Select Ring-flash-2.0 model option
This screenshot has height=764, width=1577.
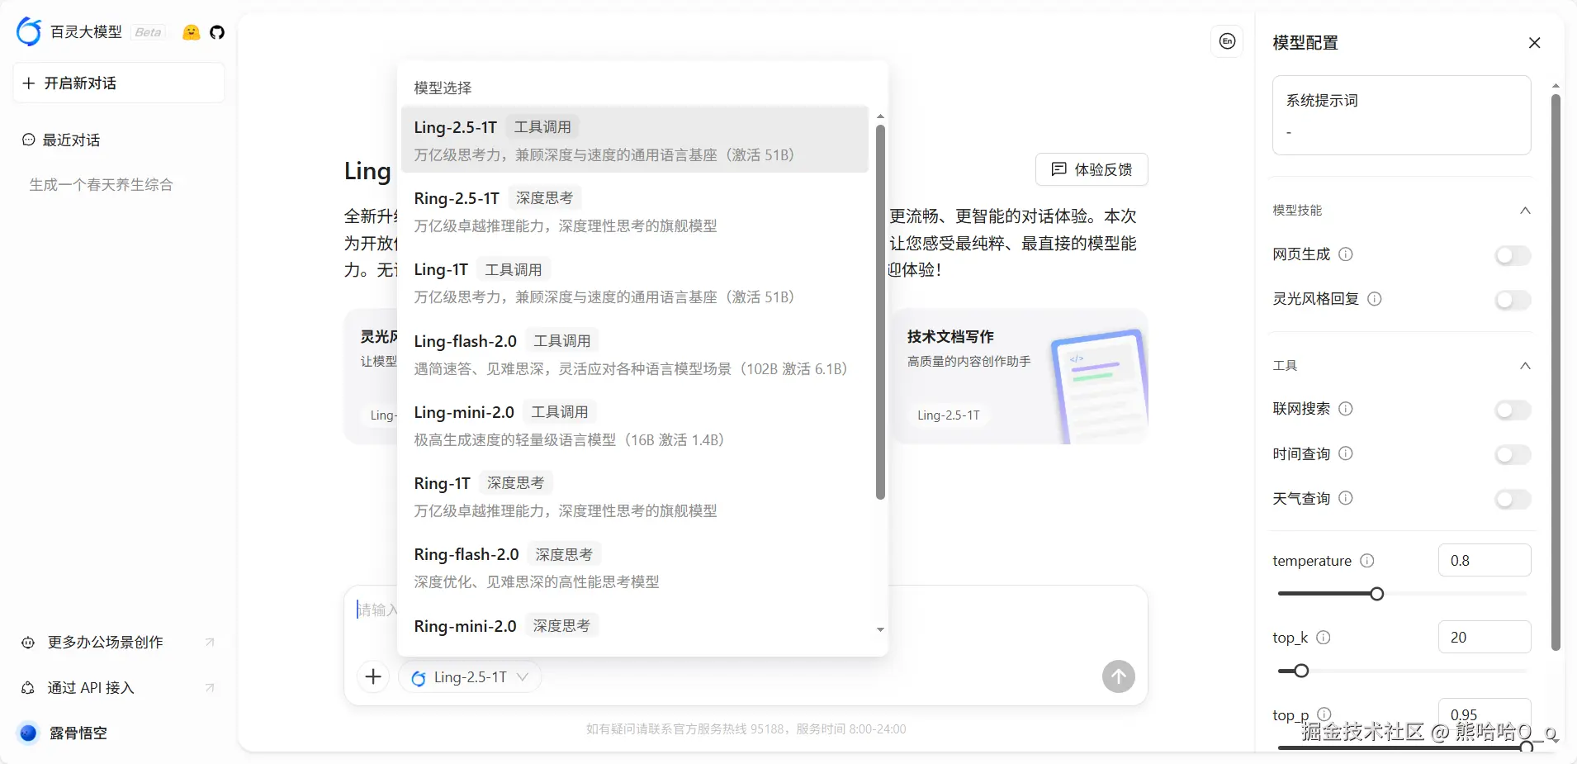point(634,567)
